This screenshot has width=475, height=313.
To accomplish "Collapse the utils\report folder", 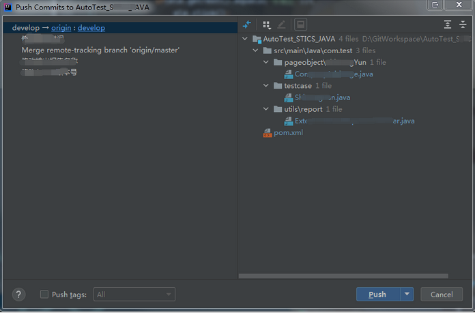I will 266,109.
